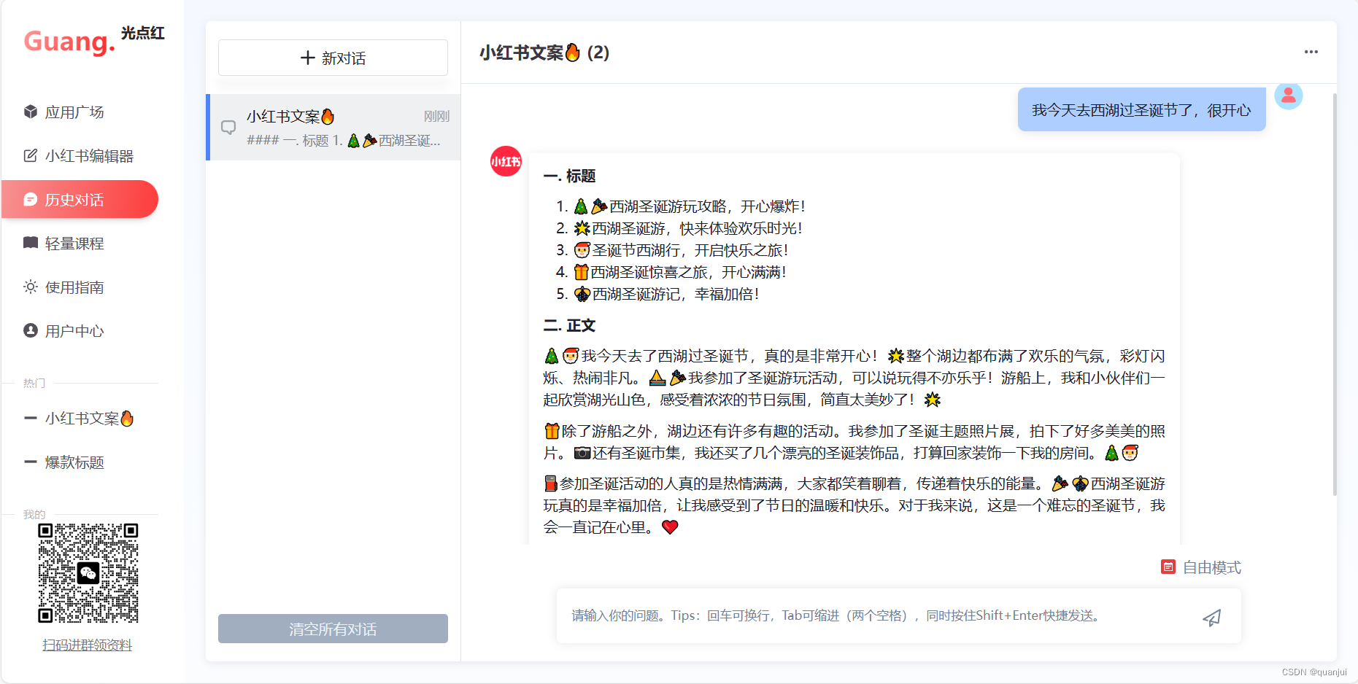Click the chat bubble icon in 历史对话

tap(31, 199)
